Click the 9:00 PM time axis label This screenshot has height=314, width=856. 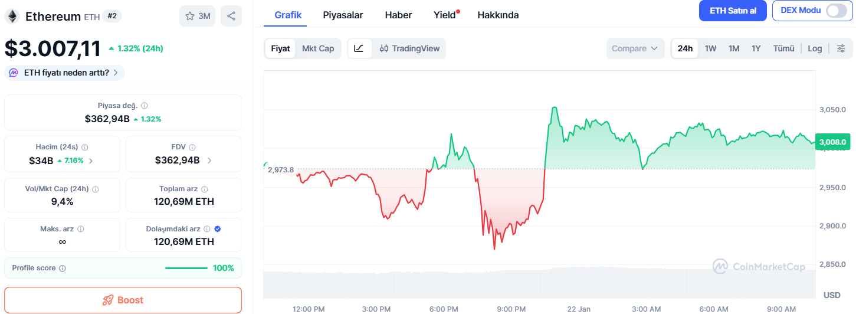tap(511, 309)
